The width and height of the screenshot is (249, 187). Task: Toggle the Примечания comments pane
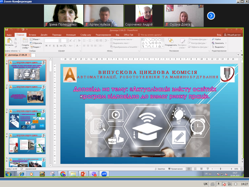pyautogui.click(x=175, y=169)
